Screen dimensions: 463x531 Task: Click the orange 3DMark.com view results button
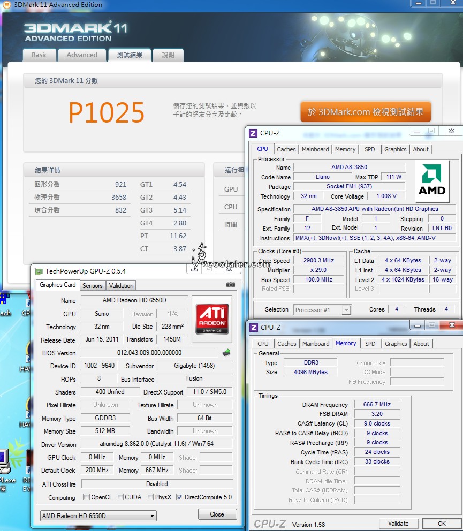coord(366,112)
